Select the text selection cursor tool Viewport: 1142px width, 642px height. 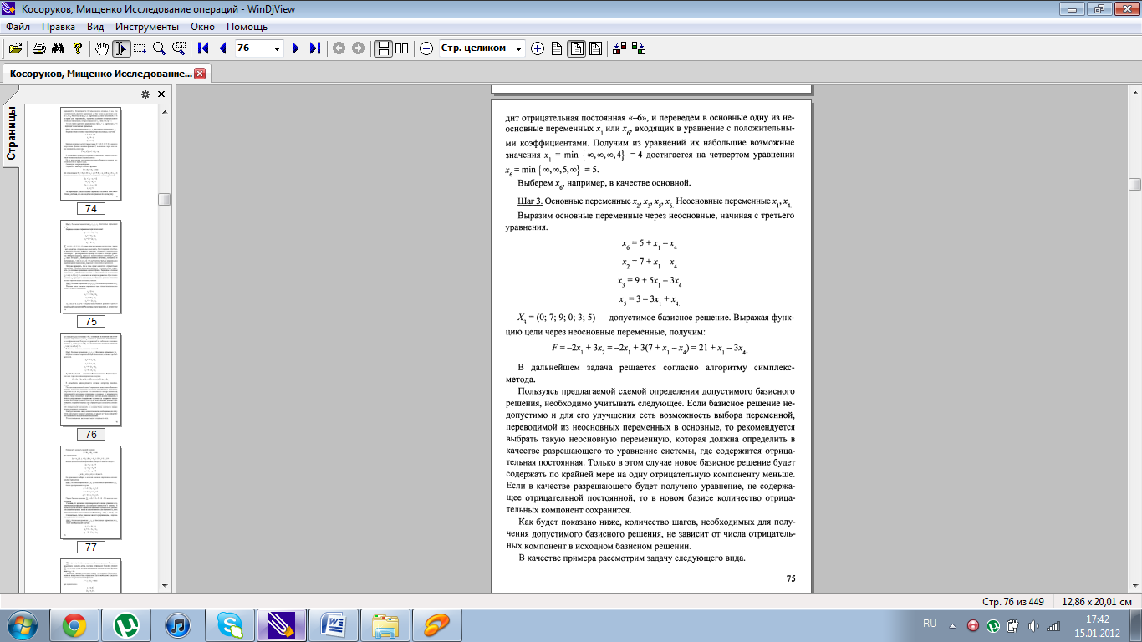point(122,48)
